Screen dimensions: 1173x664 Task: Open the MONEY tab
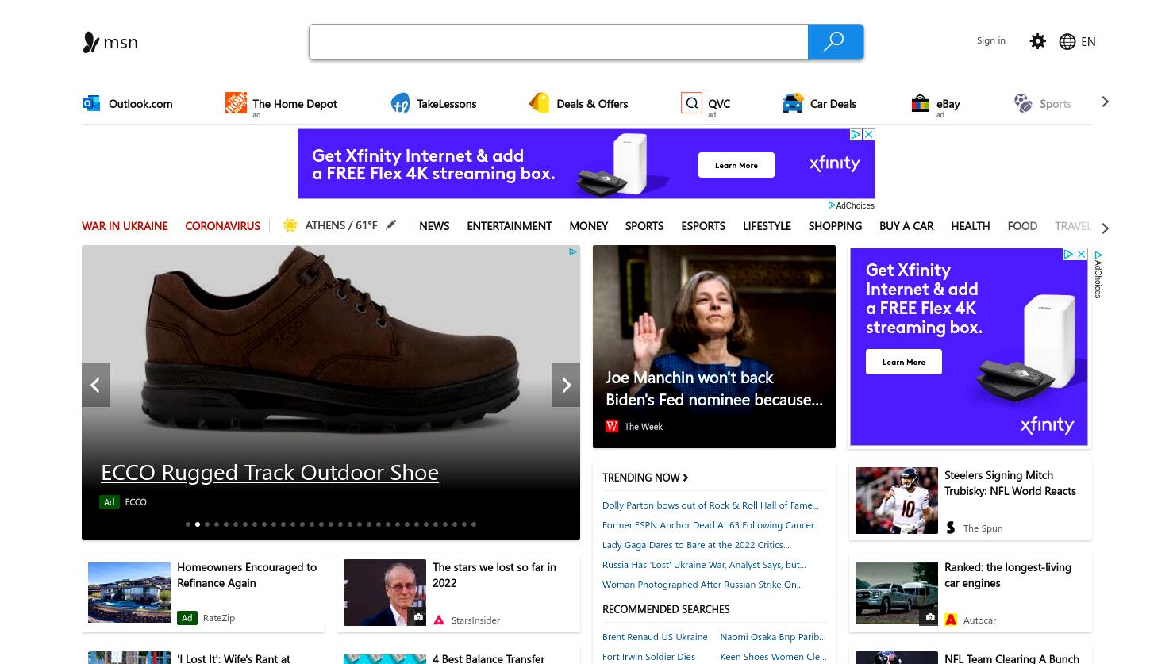pyautogui.click(x=589, y=226)
